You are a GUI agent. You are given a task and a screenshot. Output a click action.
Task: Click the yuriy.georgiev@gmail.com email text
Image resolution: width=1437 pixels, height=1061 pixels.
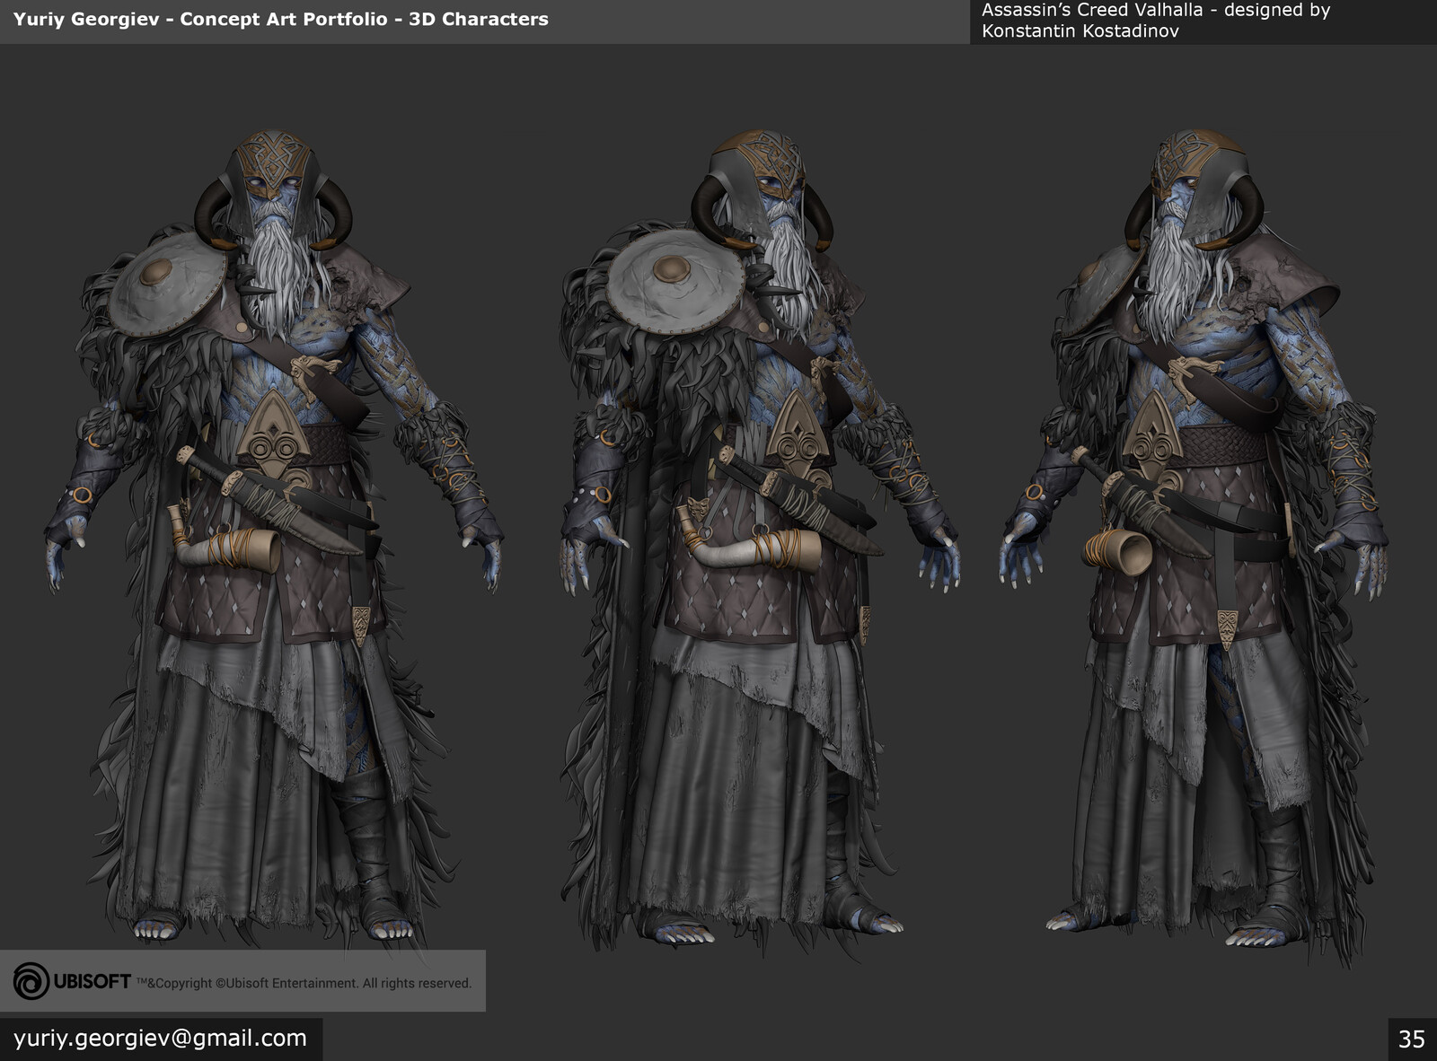[x=160, y=1039]
